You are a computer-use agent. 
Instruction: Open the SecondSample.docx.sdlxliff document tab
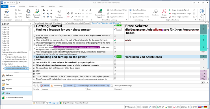click(48, 23)
